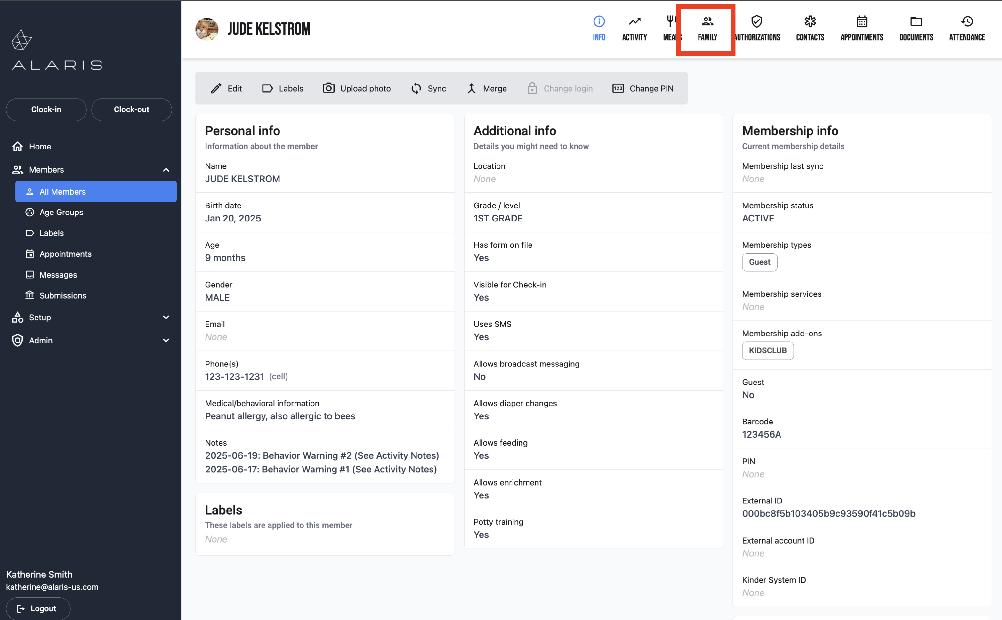This screenshot has height=620, width=1002.
Task: Open the Family tab icon
Action: tap(707, 21)
